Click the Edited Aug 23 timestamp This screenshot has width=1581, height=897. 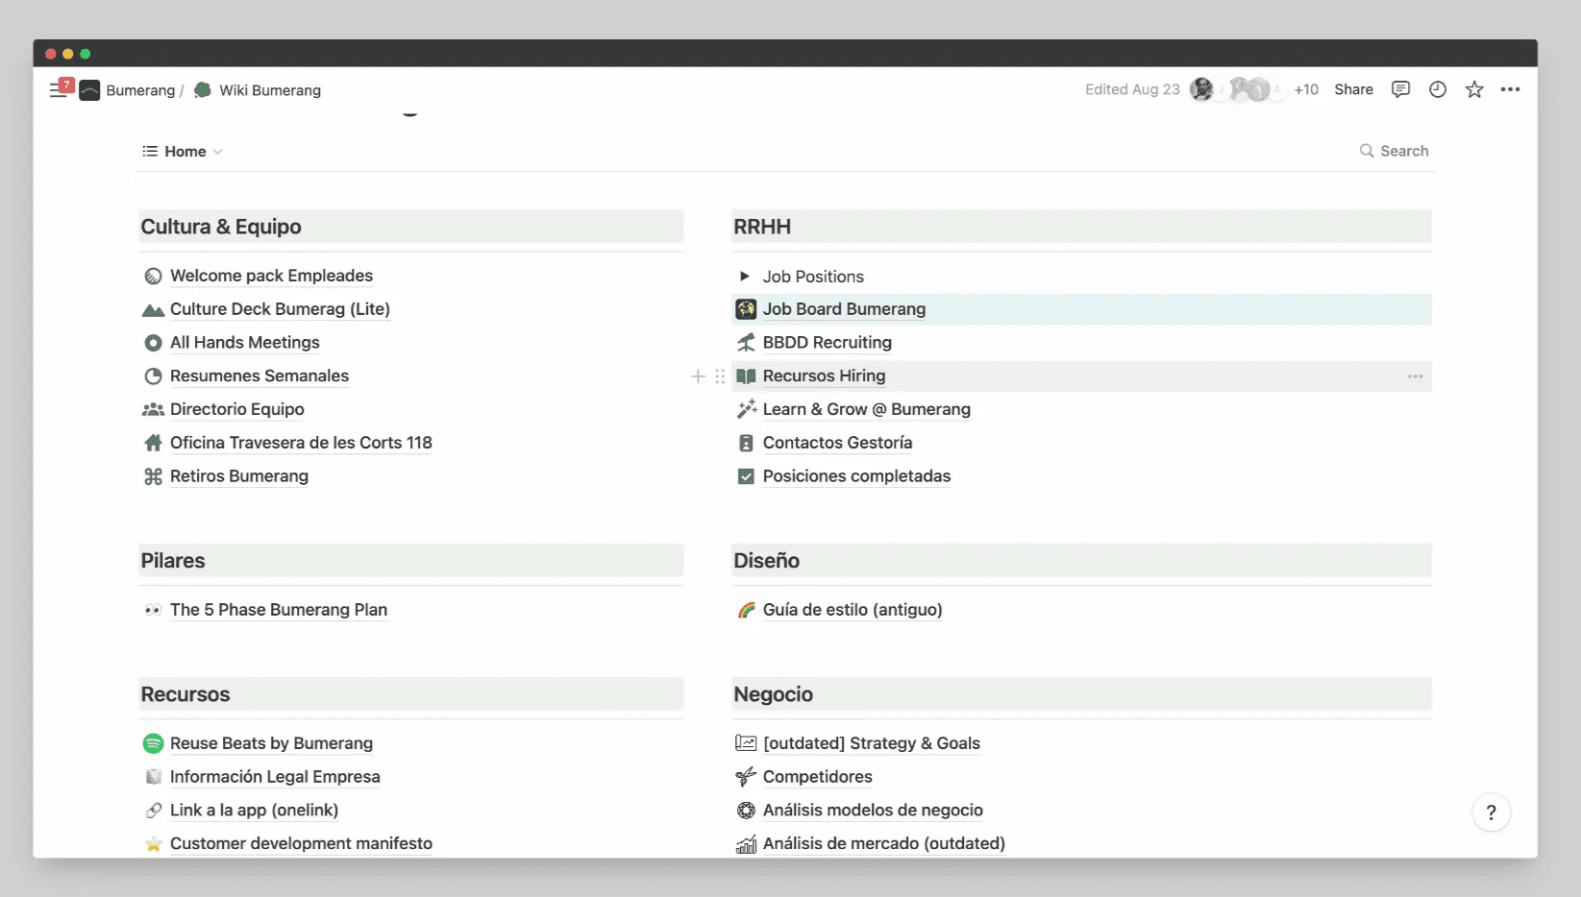click(1132, 89)
